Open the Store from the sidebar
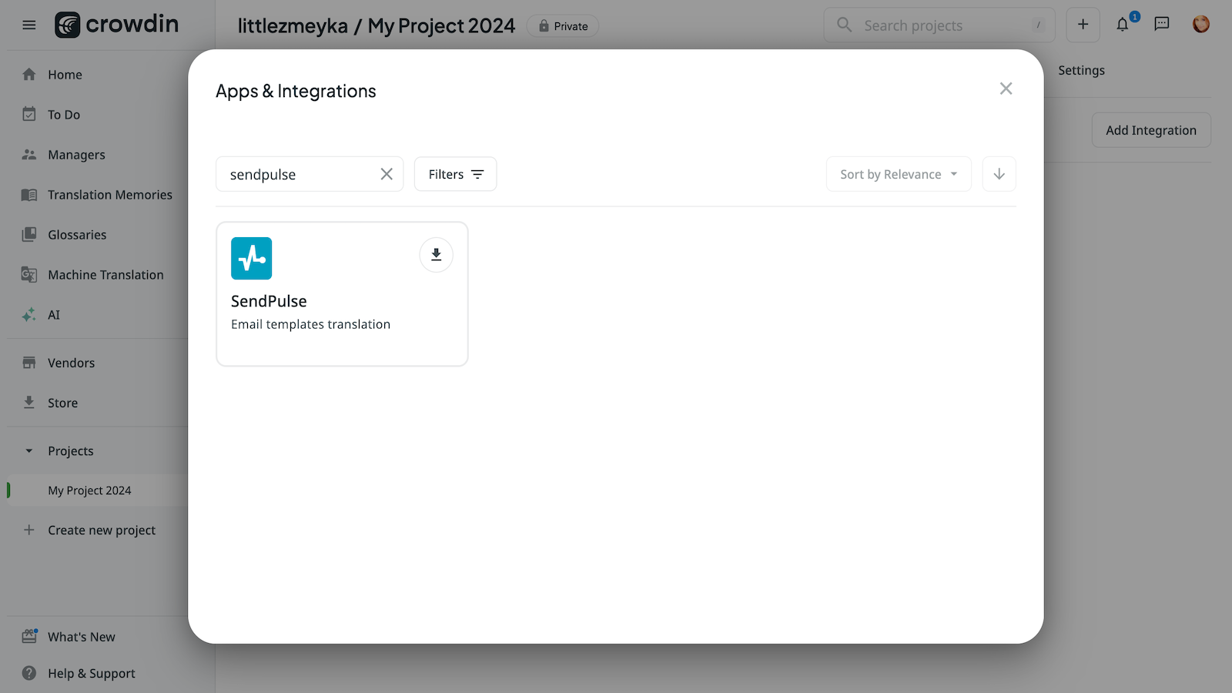 coord(62,403)
